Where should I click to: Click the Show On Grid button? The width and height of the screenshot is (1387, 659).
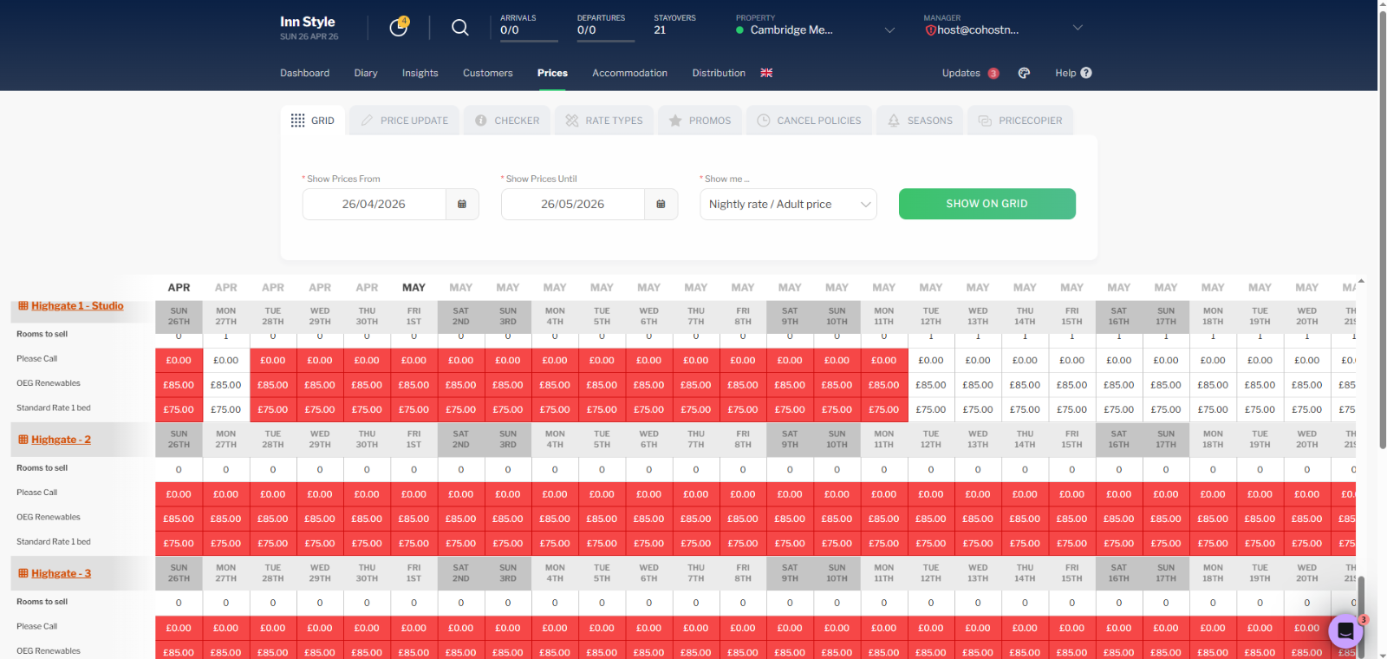click(x=987, y=204)
